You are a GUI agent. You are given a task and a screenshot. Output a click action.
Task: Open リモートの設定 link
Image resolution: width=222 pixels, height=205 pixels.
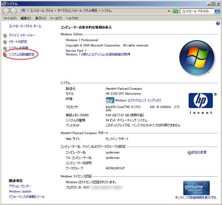18,42
